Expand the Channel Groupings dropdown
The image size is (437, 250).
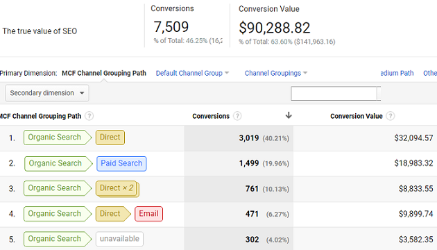[276, 73]
